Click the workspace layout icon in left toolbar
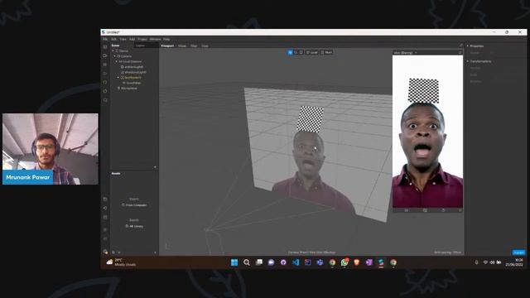 pyautogui.click(x=105, y=46)
